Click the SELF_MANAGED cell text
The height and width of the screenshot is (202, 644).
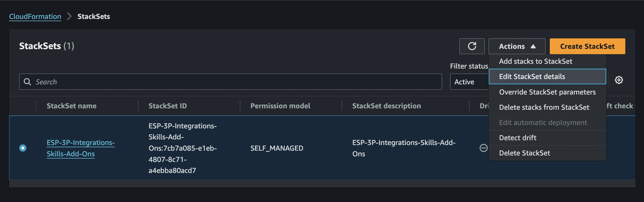(x=277, y=148)
